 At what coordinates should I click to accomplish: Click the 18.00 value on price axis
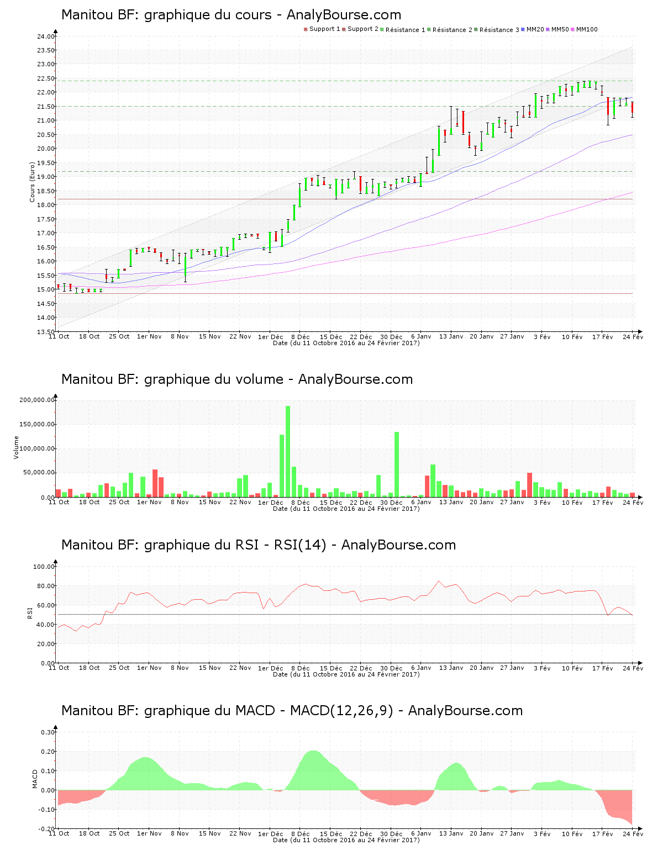click(x=46, y=205)
